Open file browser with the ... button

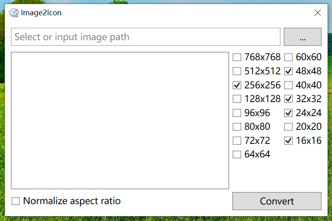(x=302, y=37)
